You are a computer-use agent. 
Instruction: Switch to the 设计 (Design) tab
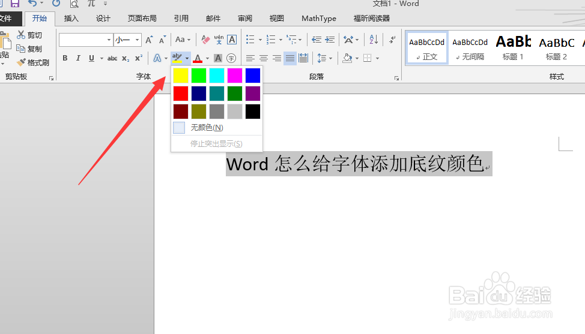tap(103, 18)
